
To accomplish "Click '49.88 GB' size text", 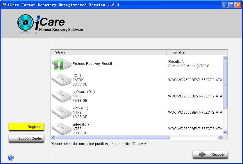I will [x=80, y=100].
